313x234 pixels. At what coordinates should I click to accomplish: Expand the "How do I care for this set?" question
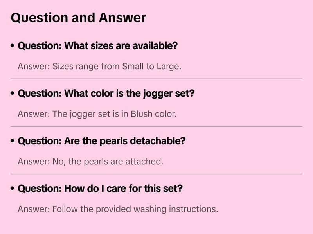tap(100, 189)
